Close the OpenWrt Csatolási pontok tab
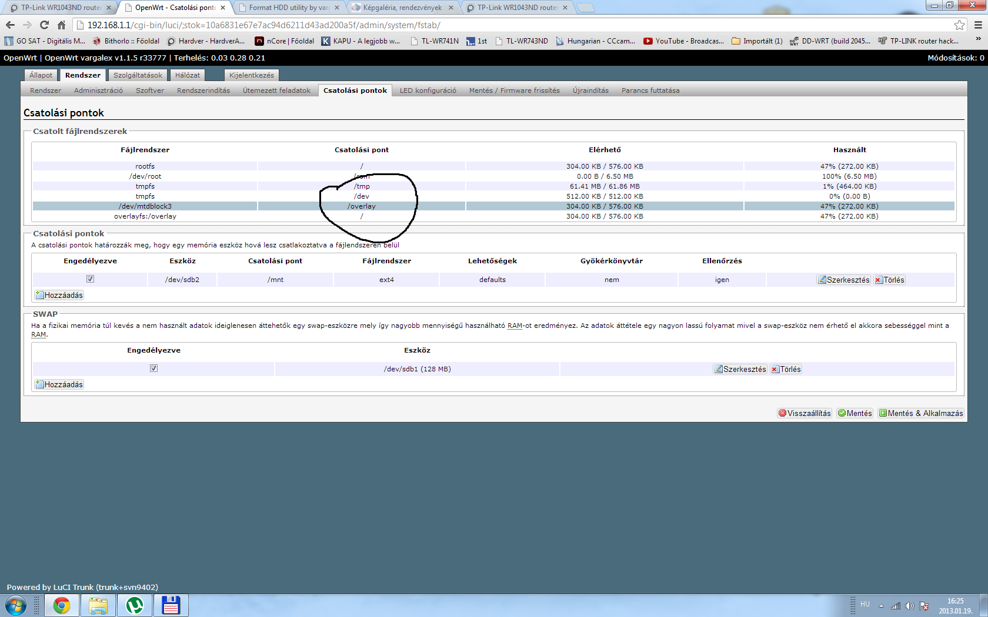Image resolution: width=988 pixels, height=617 pixels. pos(223,8)
